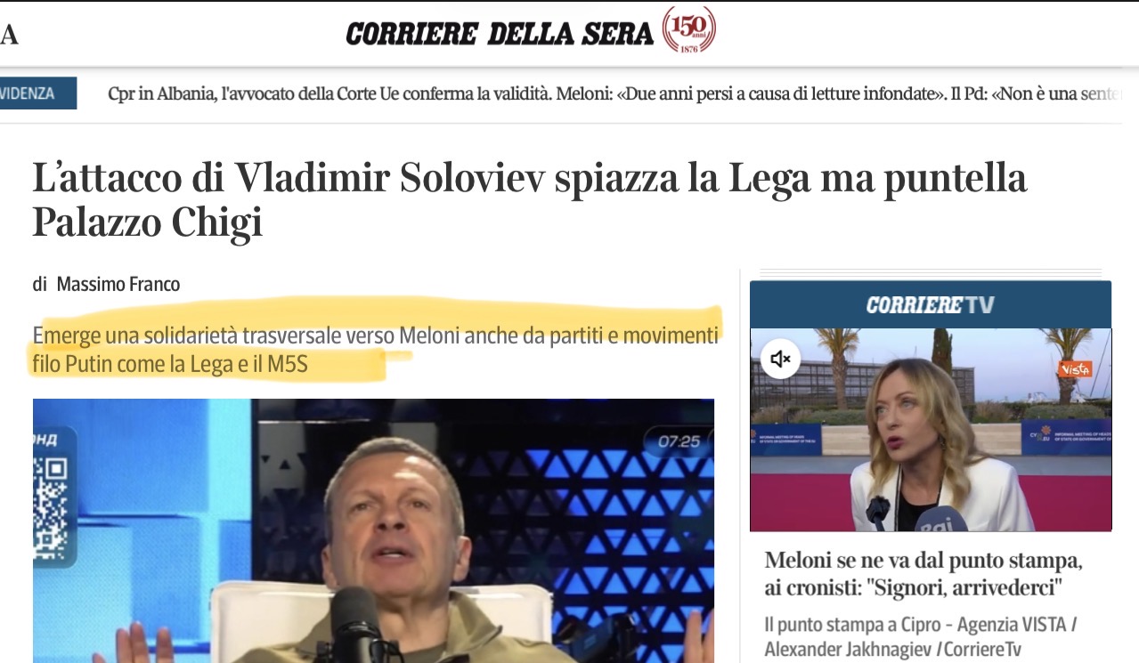The width and height of the screenshot is (1139, 663).
Task: Click the Meloni quote in the news ticker
Action: point(751,93)
